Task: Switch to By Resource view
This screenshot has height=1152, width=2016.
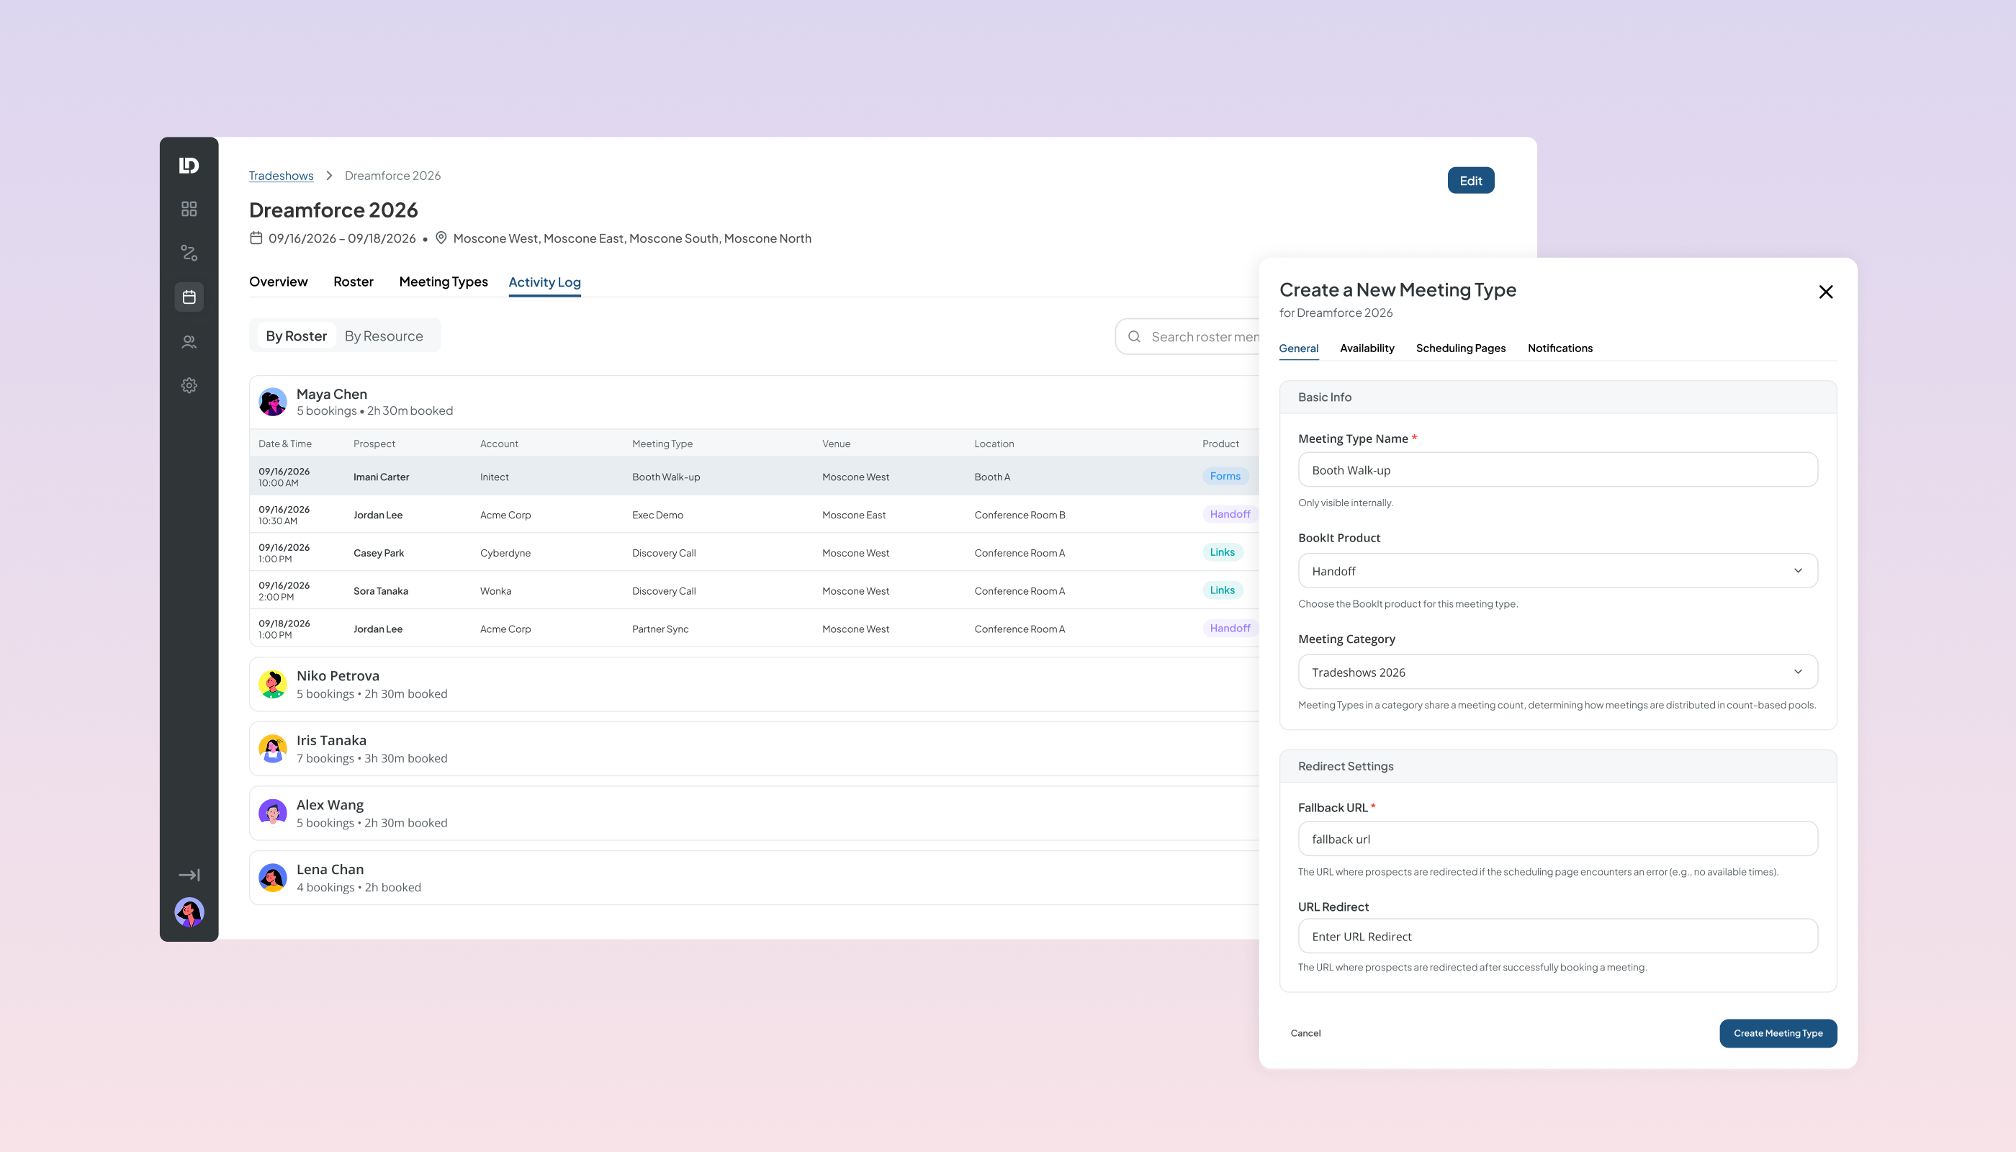Action: click(384, 336)
